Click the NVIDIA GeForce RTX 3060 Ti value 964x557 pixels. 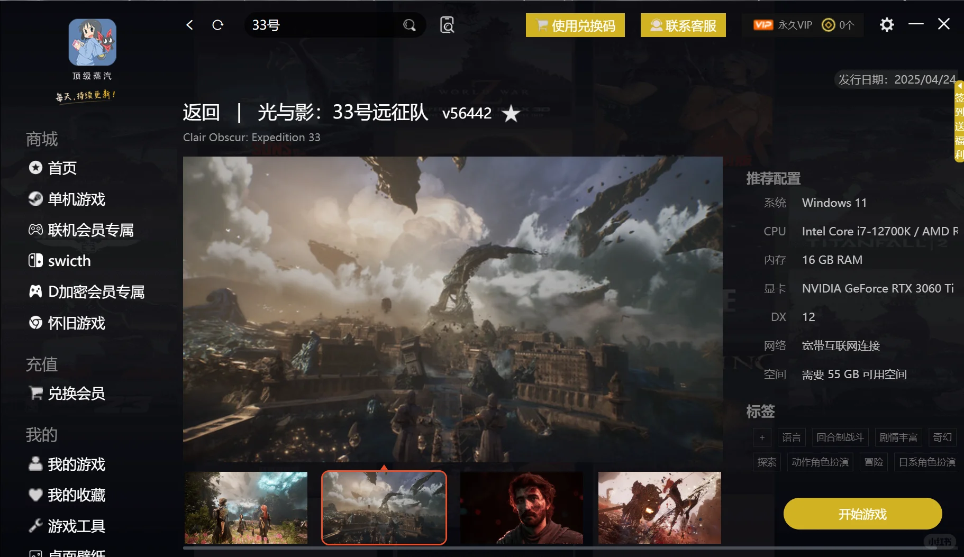[x=878, y=288]
